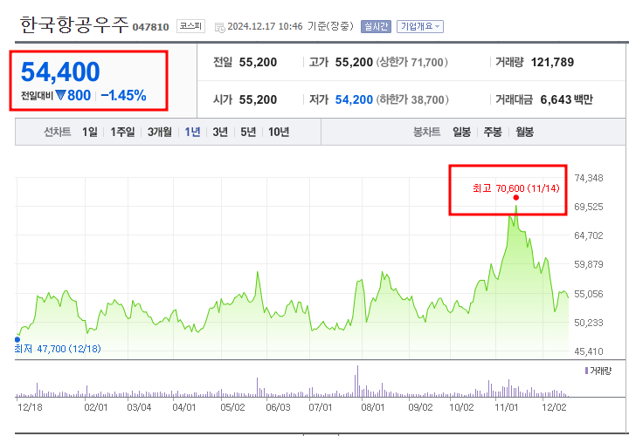
Task: Click the 08/01 x-axis date label
Action: 373,407
